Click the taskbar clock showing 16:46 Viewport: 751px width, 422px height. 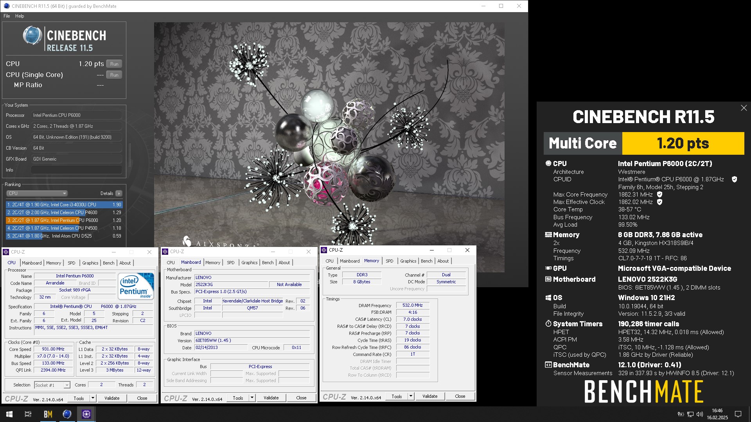point(717,414)
